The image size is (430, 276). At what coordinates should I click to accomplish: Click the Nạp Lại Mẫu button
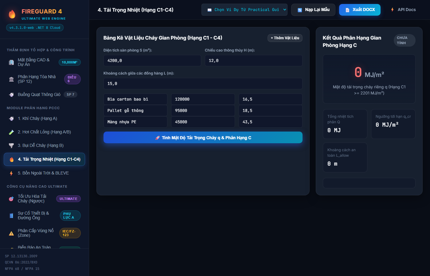(314, 10)
